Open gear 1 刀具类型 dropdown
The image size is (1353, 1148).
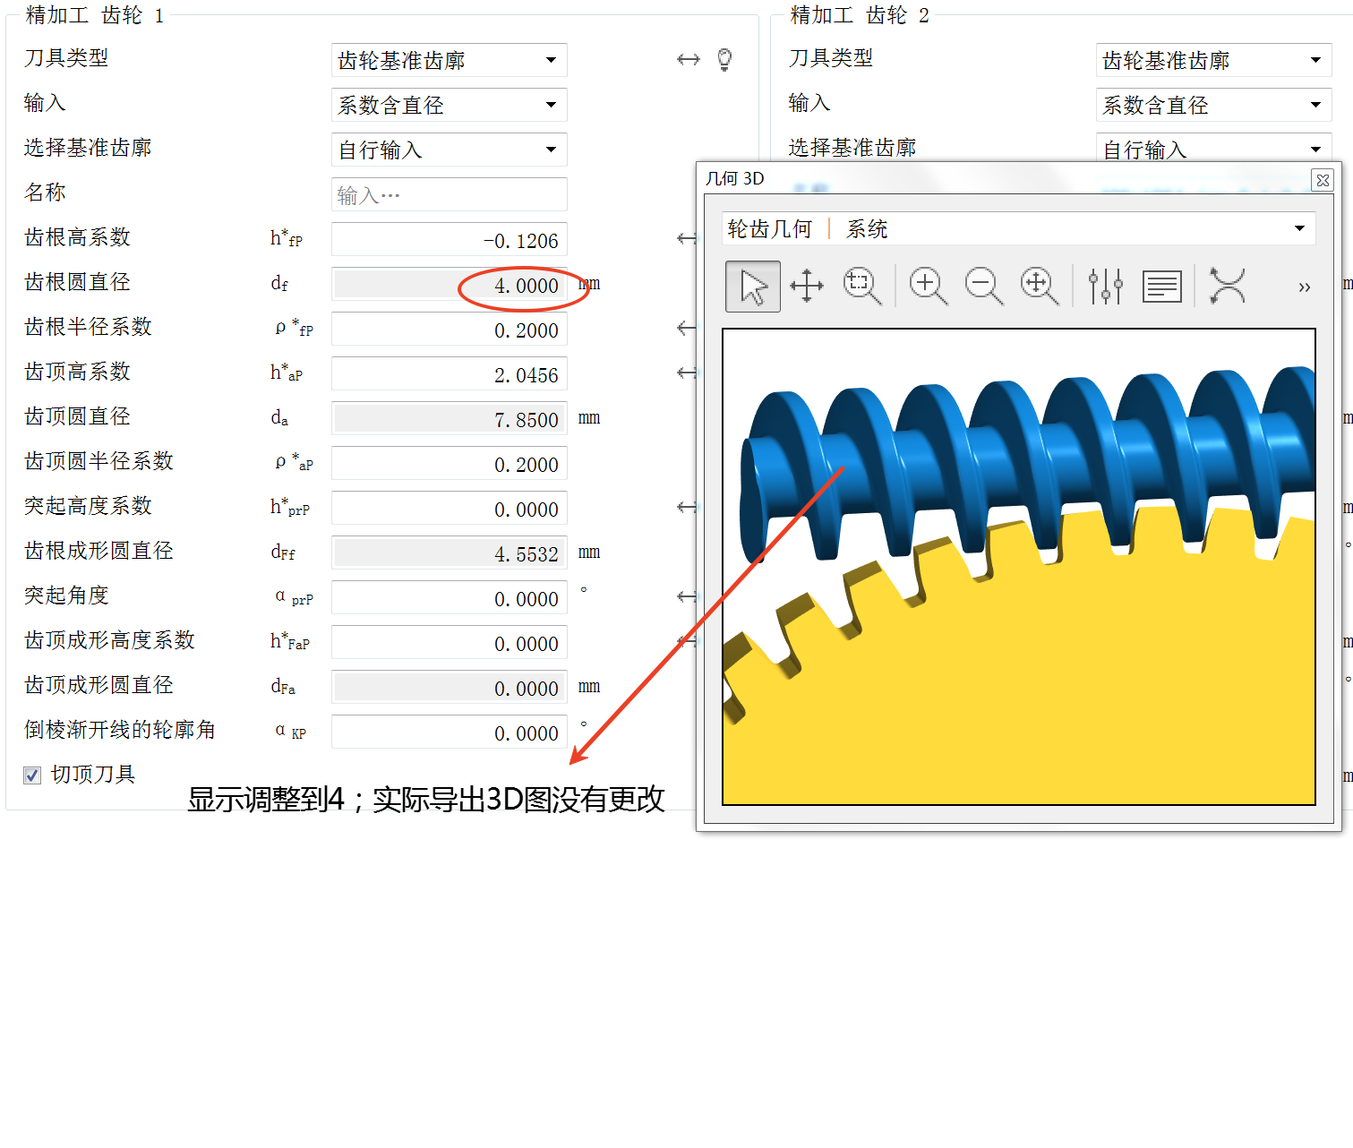coord(450,60)
